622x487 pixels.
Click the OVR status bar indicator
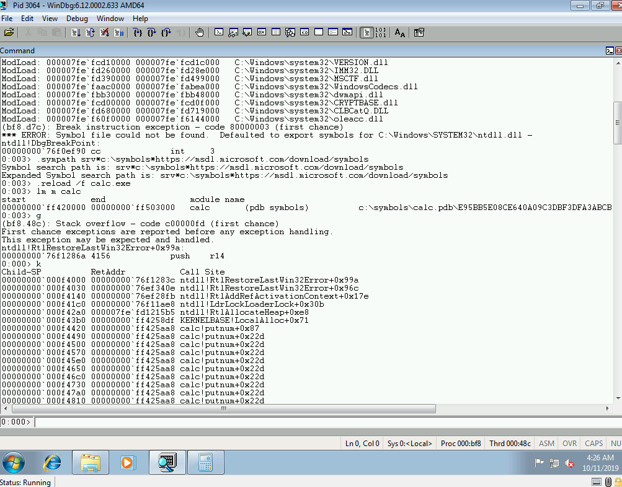coord(569,444)
